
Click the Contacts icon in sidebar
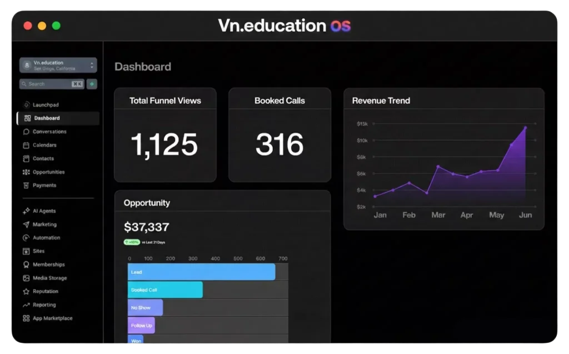26,158
